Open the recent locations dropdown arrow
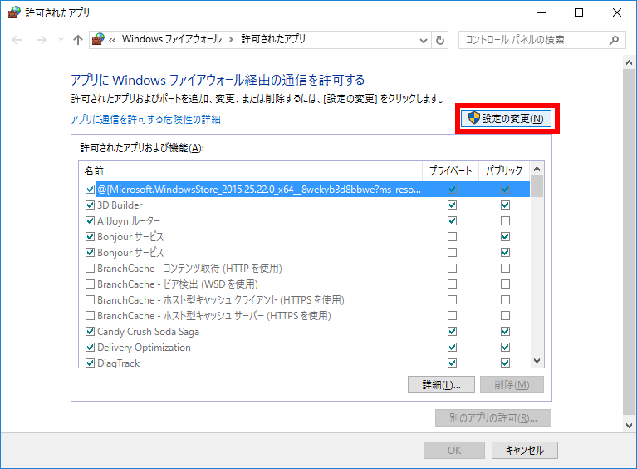This screenshot has height=469, width=637. coord(61,40)
